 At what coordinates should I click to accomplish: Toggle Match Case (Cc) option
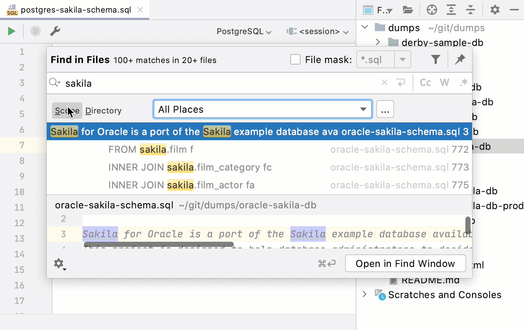(x=425, y=83)
